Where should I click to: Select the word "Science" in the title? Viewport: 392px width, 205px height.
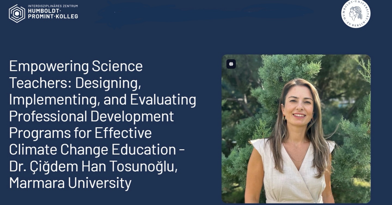tap(117, 66)
